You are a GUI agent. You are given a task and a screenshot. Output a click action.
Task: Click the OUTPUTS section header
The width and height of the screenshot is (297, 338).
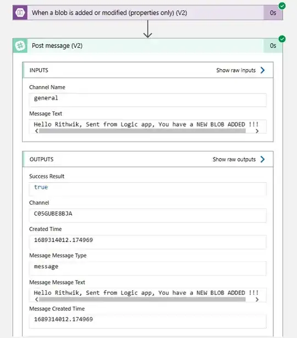tap(148, 159)
